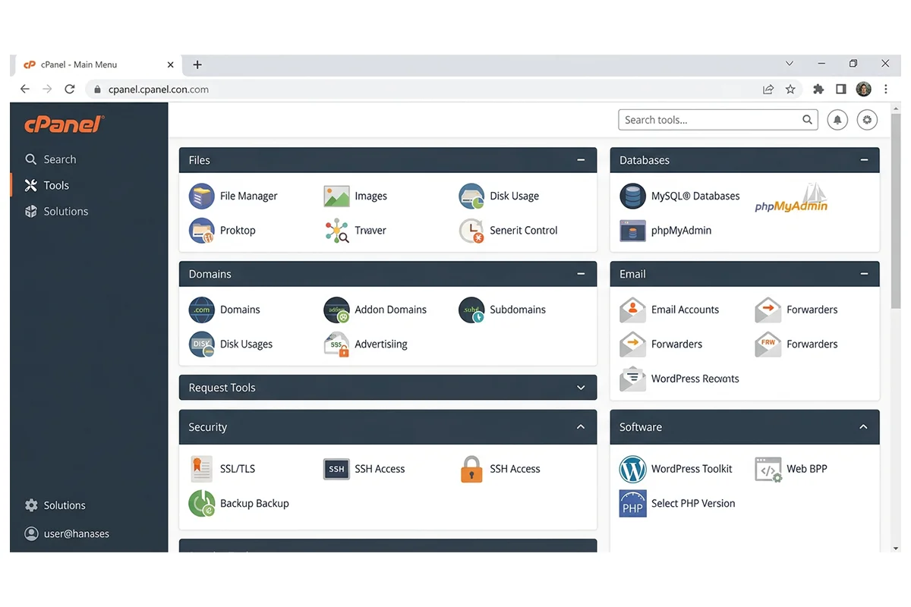
Task: Open Email Accounts
Action: (x=669, y=310)
